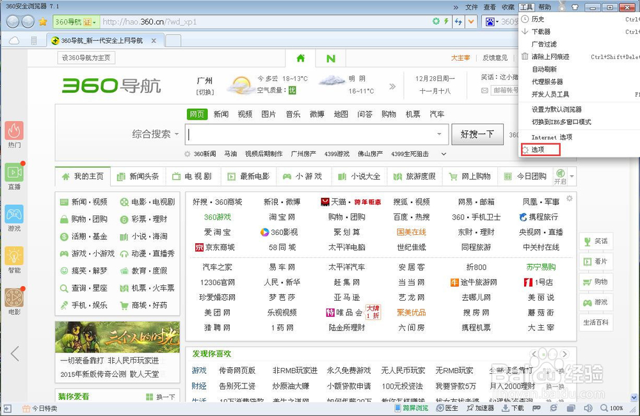Click the skin shirt icon in title bar
This screenshot has height=416, width=640.
pos(575,7)
